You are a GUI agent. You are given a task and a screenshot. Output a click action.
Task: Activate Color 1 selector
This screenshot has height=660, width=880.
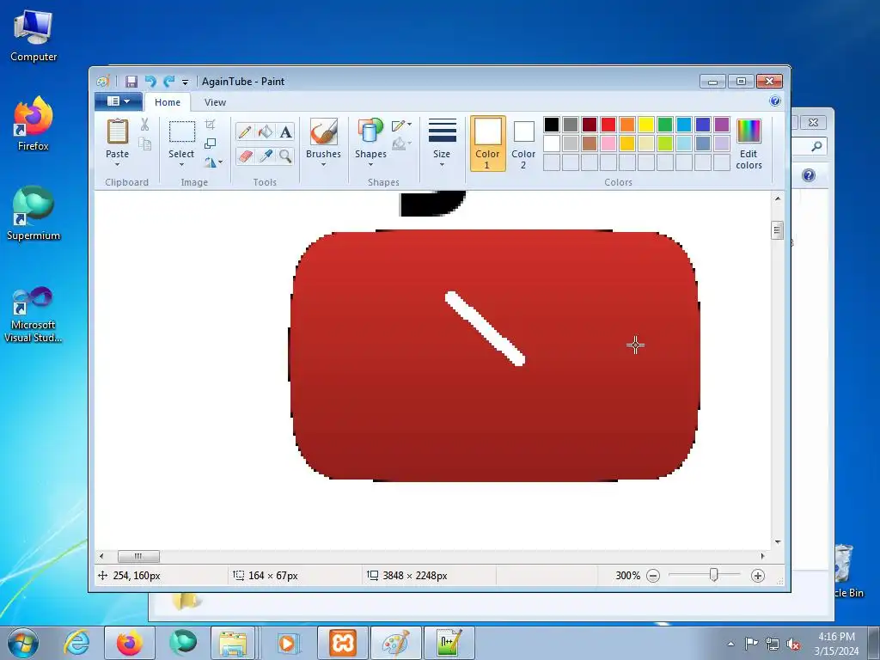click(x=488, y=144)
